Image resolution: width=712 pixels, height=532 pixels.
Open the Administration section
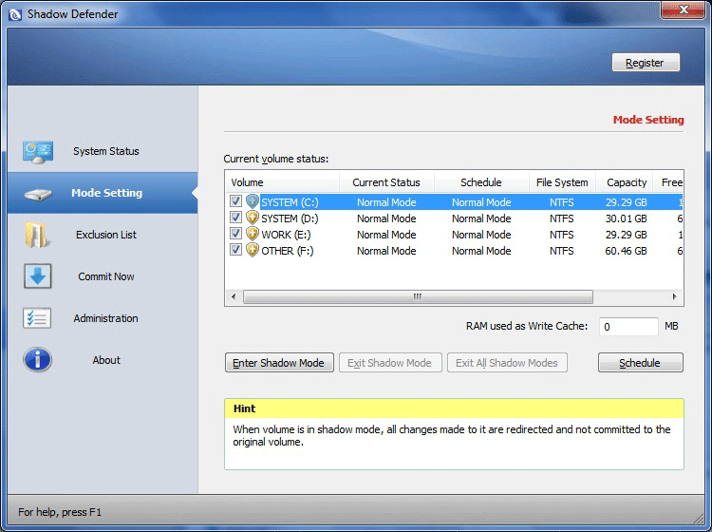(x=103, y=318)
